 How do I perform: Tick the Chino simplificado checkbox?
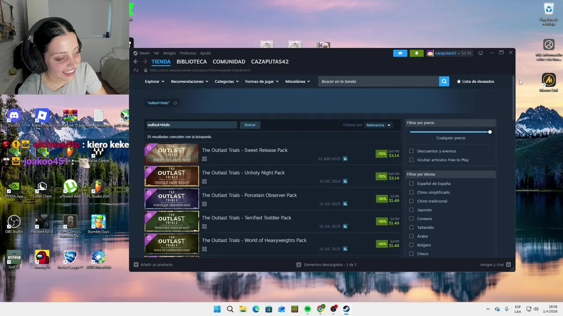coord(411,192)
